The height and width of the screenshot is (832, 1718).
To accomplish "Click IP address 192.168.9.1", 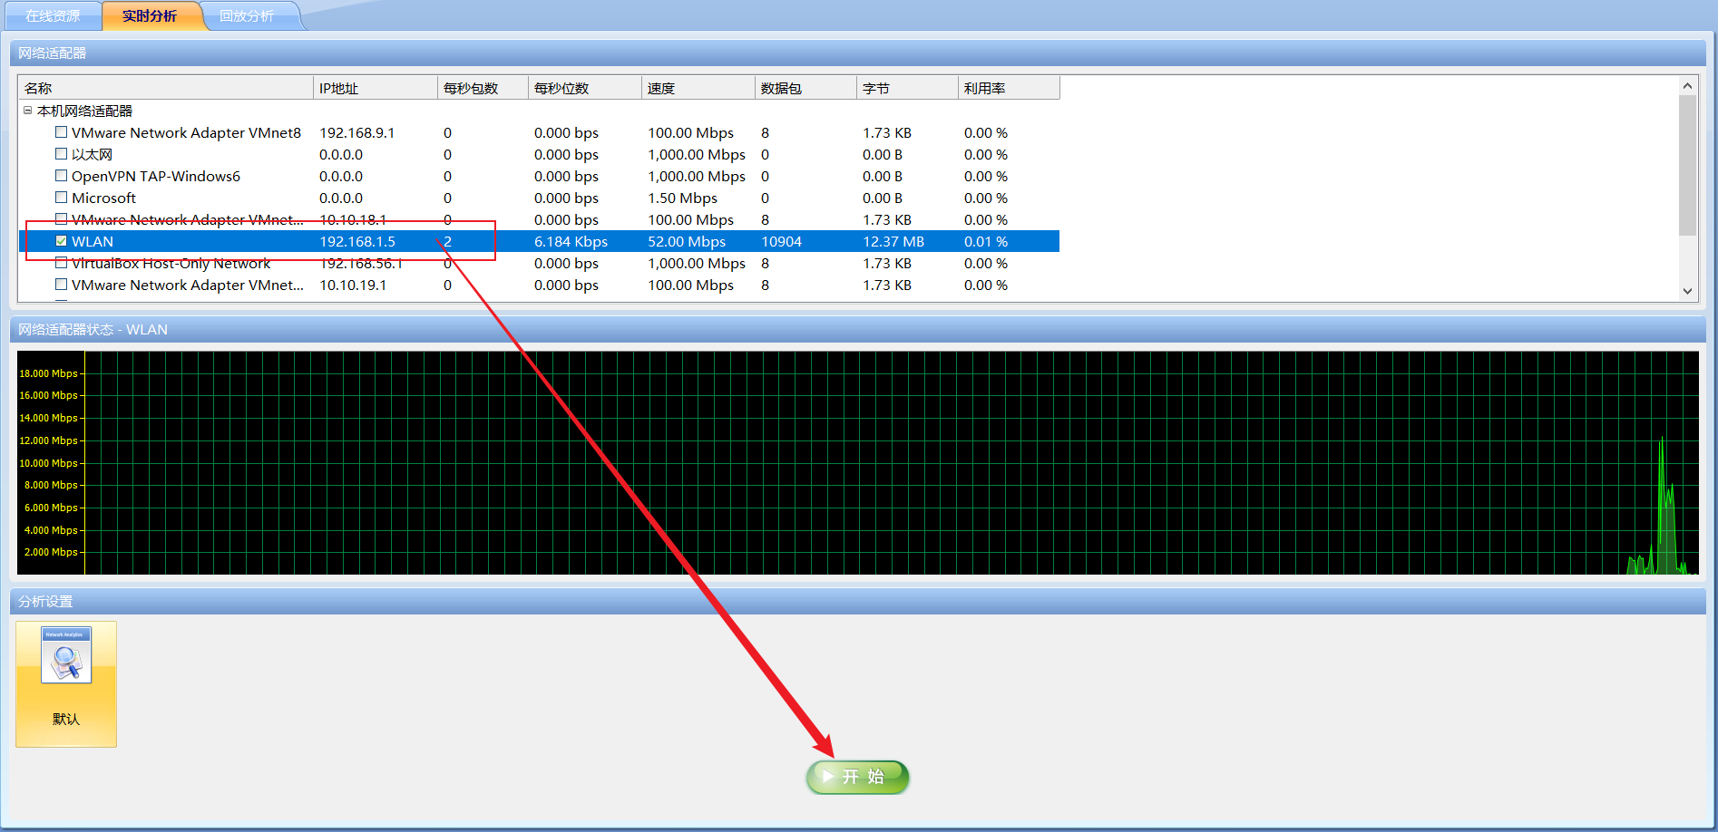I will 357,132.
